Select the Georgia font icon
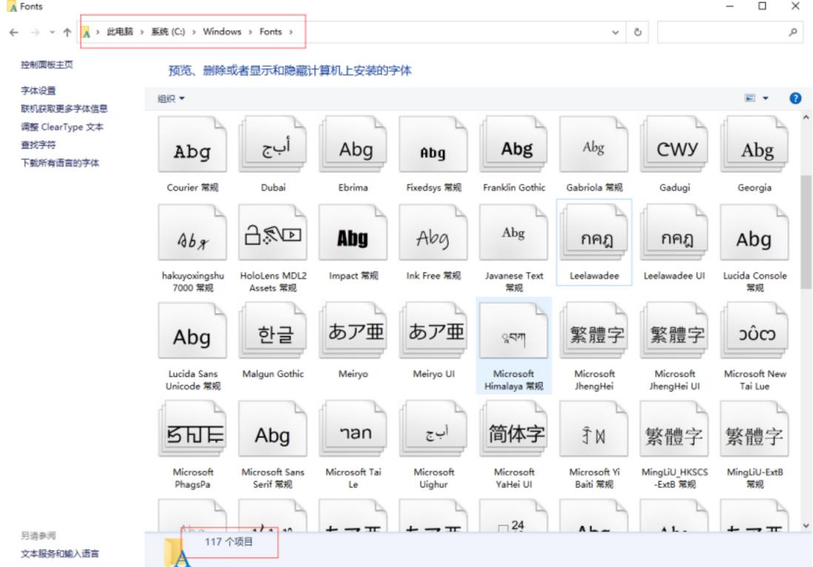The width and height of the screenshot is (813, 567). [x=755, y=144]
